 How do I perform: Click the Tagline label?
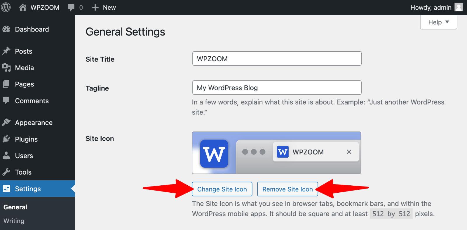pos(97,88)
